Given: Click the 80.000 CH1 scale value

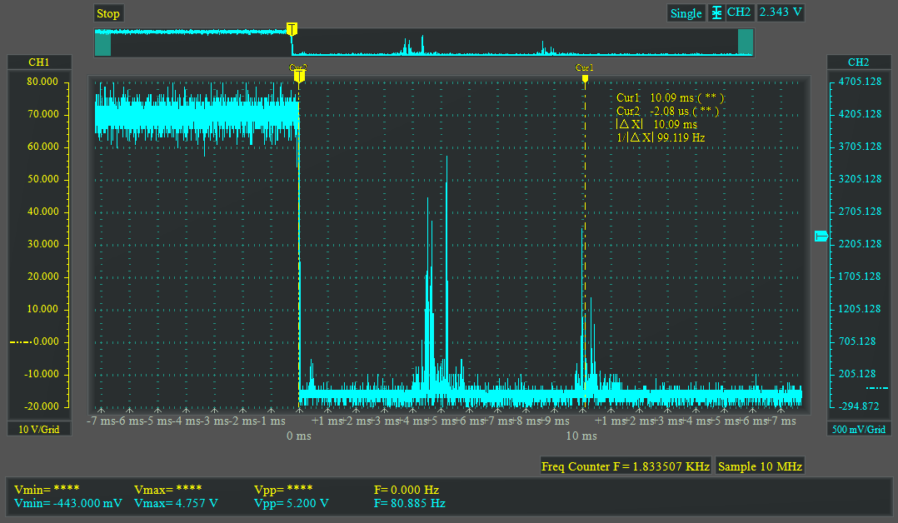Looking at the screenshot, I should click(42, 82).
